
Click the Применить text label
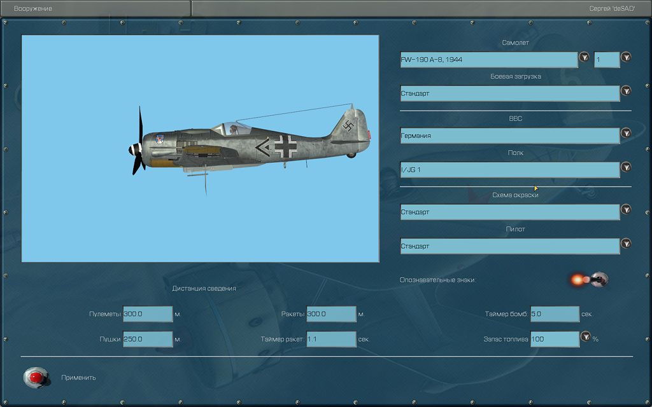[78, 378]
